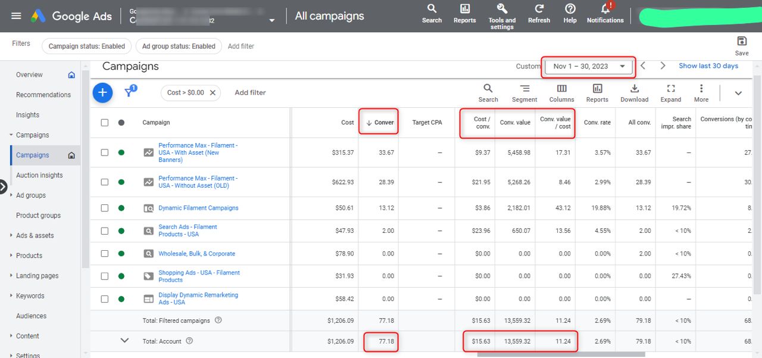
Task: Expand the Total: Account row chevron
Action: [x=124, y=341]
